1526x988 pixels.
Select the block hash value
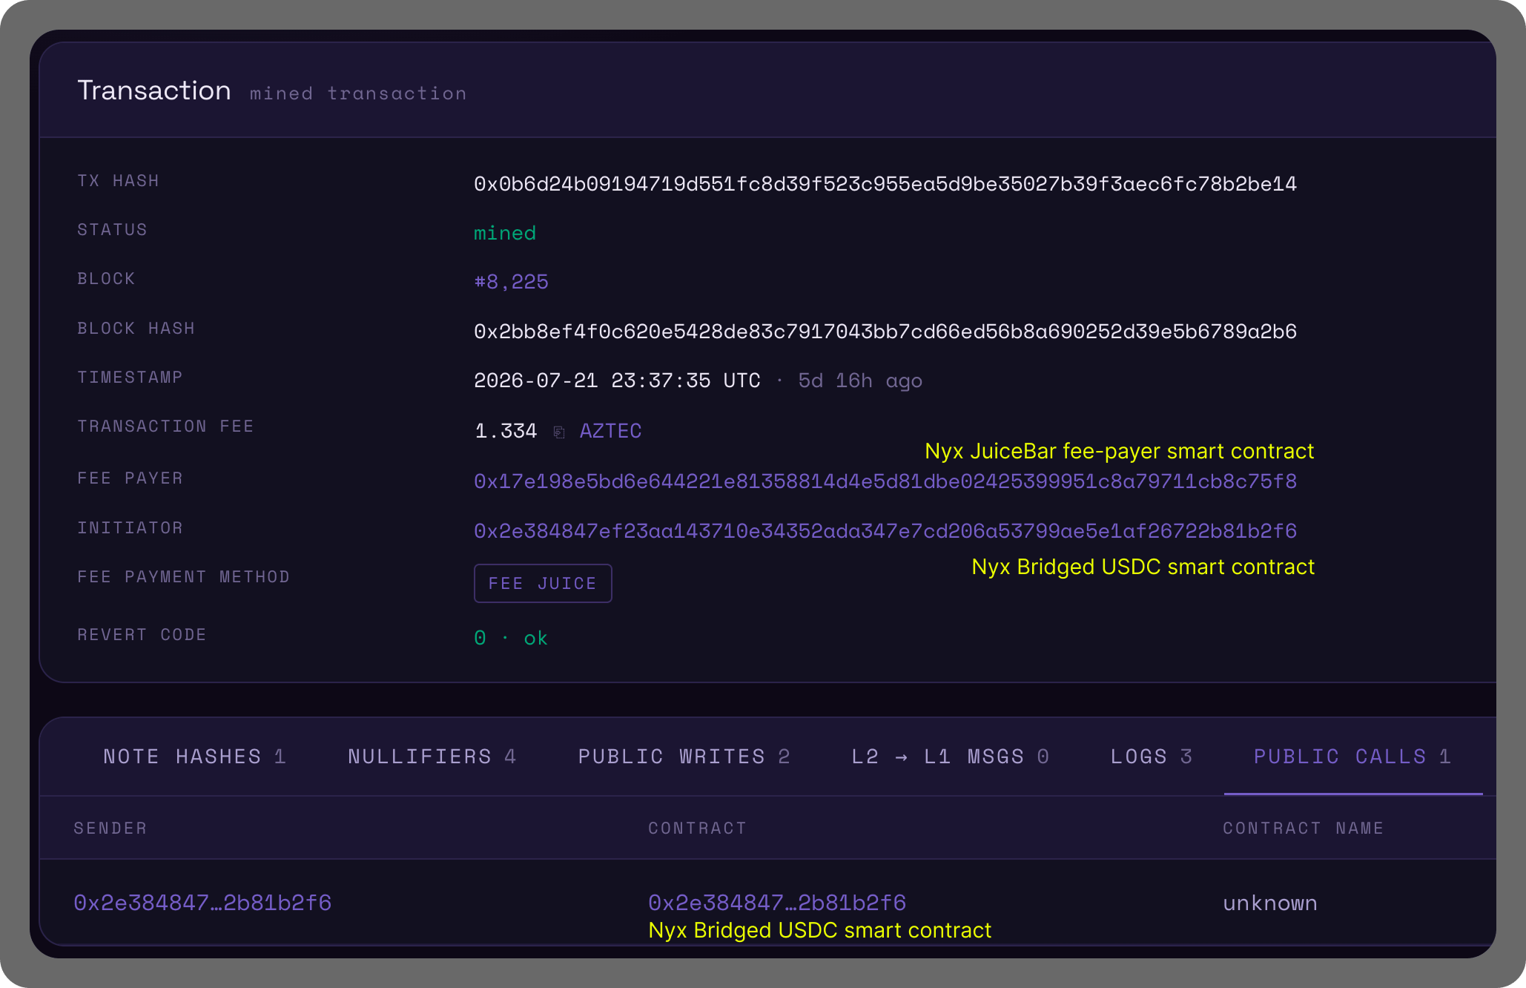885,332
